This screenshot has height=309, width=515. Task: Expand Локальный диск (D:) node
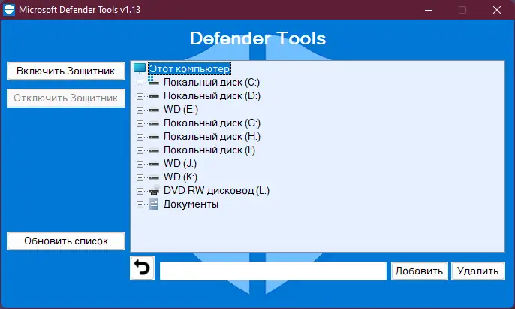point(140,96)
